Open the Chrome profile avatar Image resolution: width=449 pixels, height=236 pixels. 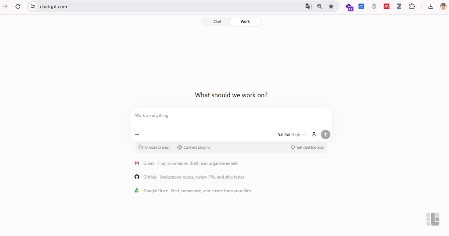tap(443, 6)
